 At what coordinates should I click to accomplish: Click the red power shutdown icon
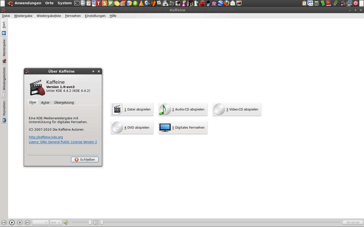356,3
